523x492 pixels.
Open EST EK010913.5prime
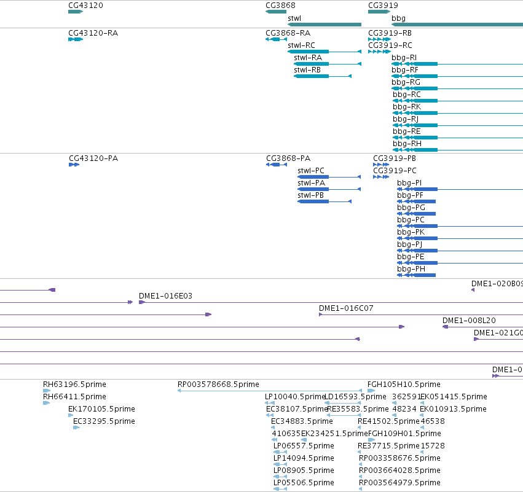click(453, 409)
